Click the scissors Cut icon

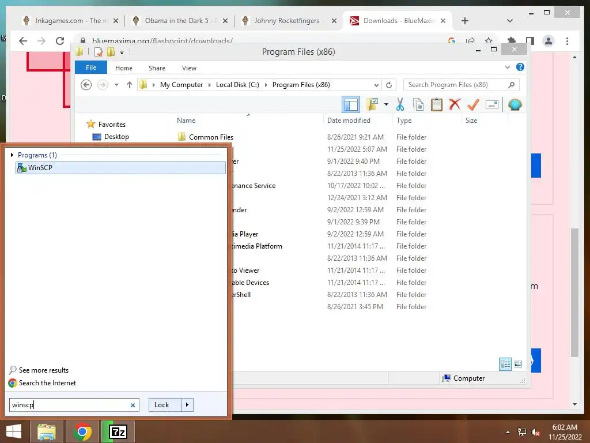click(400, 104)
